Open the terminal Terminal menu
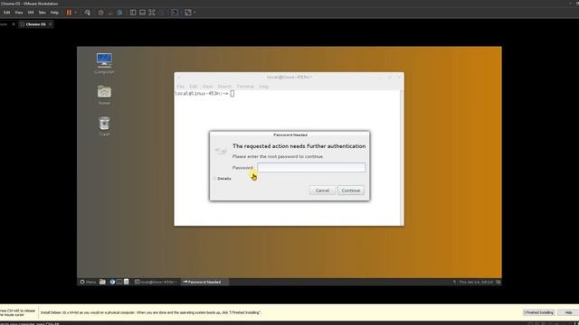 245,87
